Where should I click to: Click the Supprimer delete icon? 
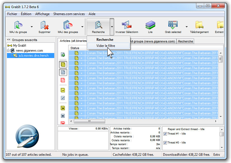(x=44, y=25)
